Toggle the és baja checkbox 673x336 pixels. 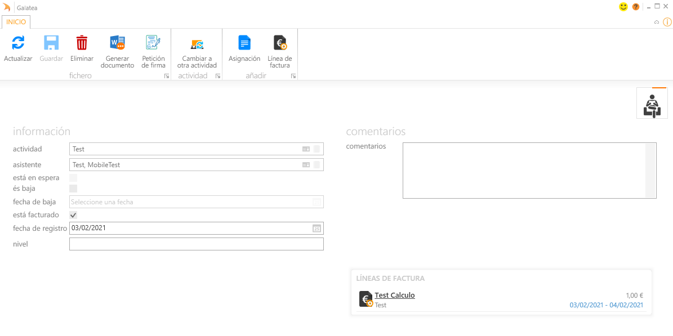(73, 189)
